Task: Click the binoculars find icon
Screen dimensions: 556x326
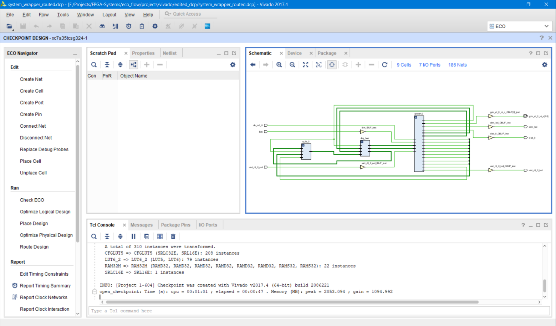Action: [102, 26]
